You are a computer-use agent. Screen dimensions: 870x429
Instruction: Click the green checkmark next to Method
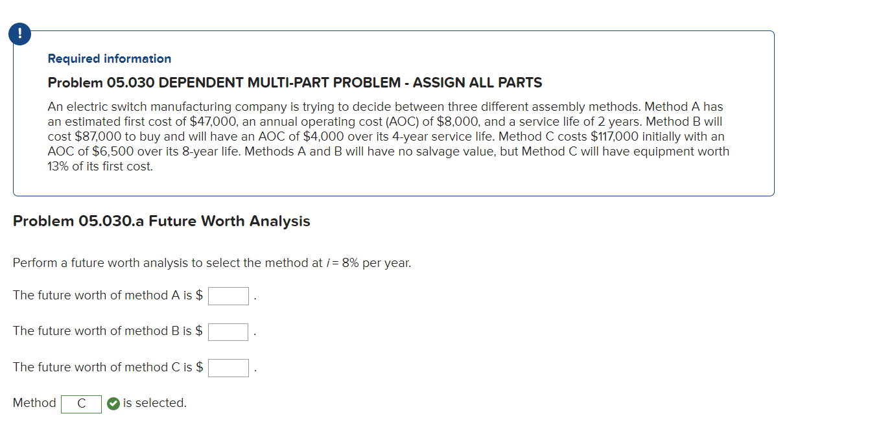pos(113,403)
